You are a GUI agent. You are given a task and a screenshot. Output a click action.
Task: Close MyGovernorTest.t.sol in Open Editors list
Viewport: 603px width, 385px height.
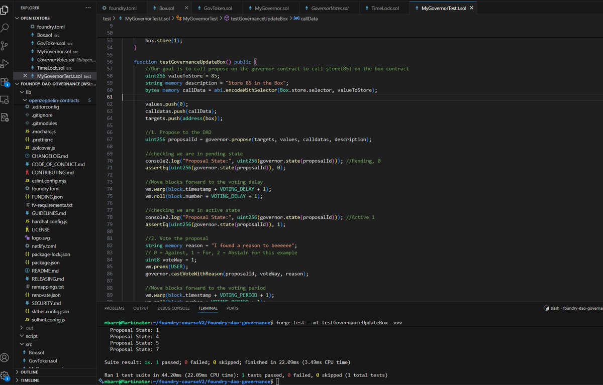pos(25,76)
